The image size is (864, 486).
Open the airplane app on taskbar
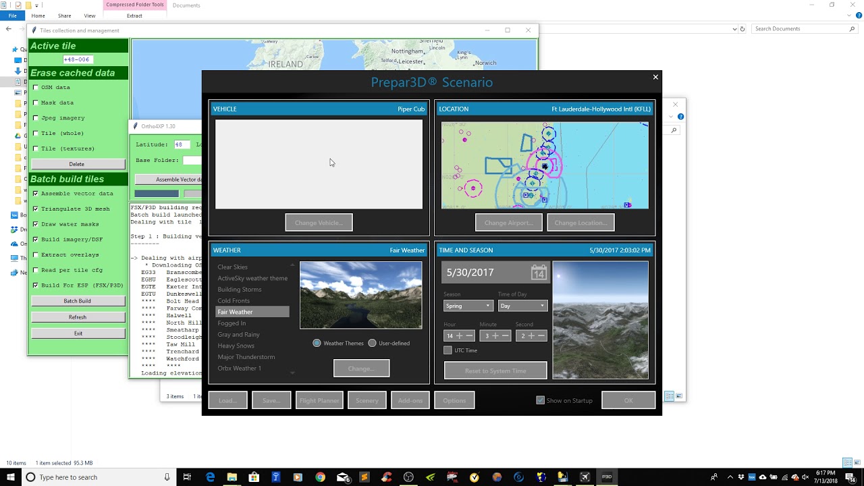585,477
